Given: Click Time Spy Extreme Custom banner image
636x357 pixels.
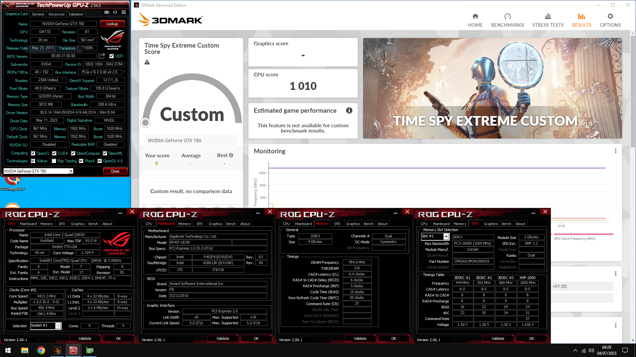Looking at the screenshot, I should click(x=492, y=88).
